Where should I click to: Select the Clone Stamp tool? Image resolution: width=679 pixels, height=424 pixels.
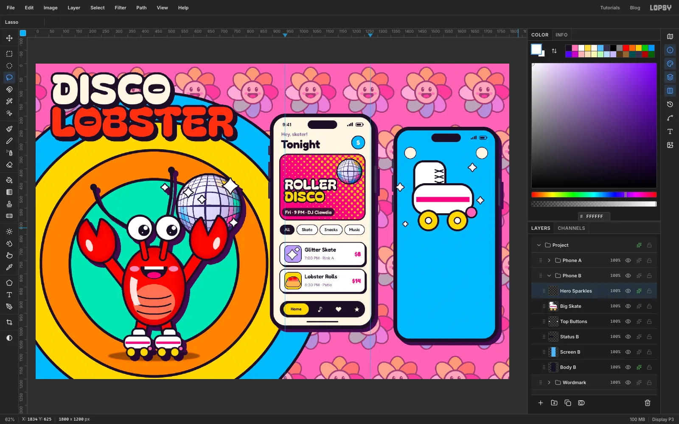pyautogui.click(x=9, y=204)
